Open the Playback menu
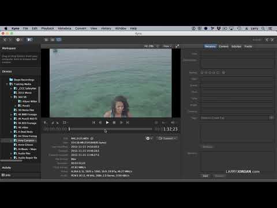277x208 pixels. click(47, 28)
